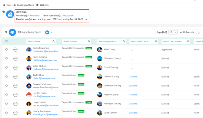The height and width of the screenshot is (118, 203).
Task: Open the 4 Positions link
Action: pos(34,16)
